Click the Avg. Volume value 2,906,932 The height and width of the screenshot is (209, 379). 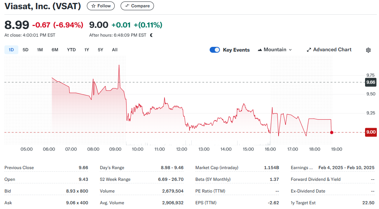click(173, 203)
